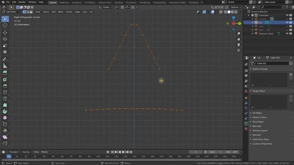Select the Shear tool

pyautogui.click(x=5, y=137)
